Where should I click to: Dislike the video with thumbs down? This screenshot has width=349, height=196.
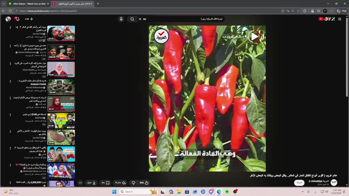pos(133,183)
